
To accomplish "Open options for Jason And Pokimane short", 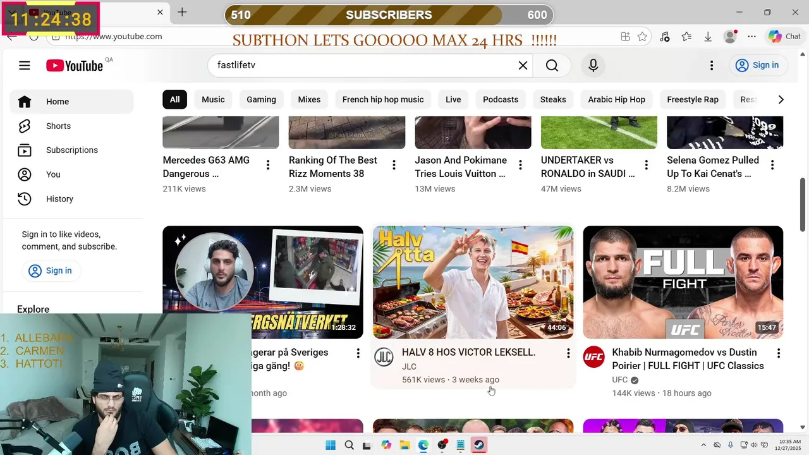I will [x=520, y=165].
